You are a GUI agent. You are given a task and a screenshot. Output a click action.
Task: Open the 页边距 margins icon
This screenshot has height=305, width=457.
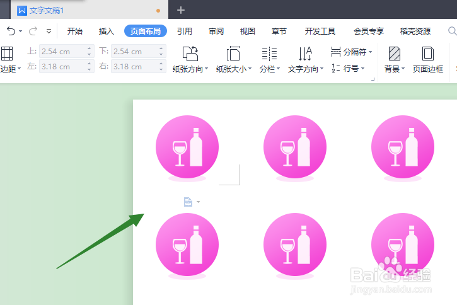point(7,54)
